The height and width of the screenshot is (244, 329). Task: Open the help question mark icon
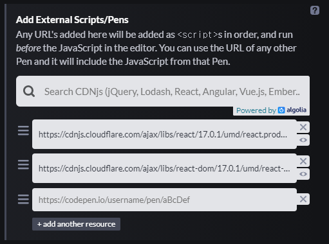click(315, 10)
